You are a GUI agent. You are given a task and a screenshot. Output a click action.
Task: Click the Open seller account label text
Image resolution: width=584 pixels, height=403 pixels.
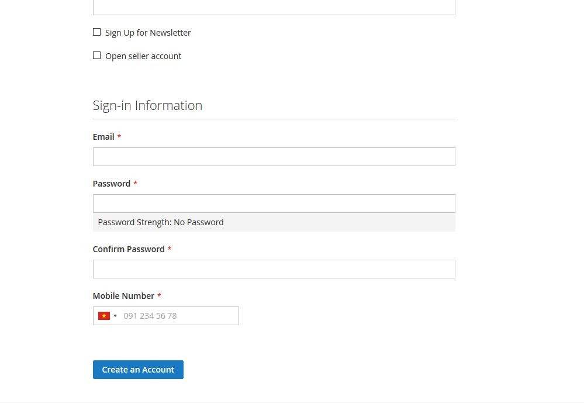(x=143, y=56)
